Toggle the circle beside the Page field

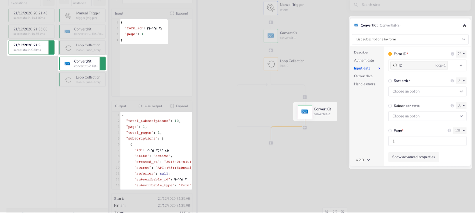point(390,131)
